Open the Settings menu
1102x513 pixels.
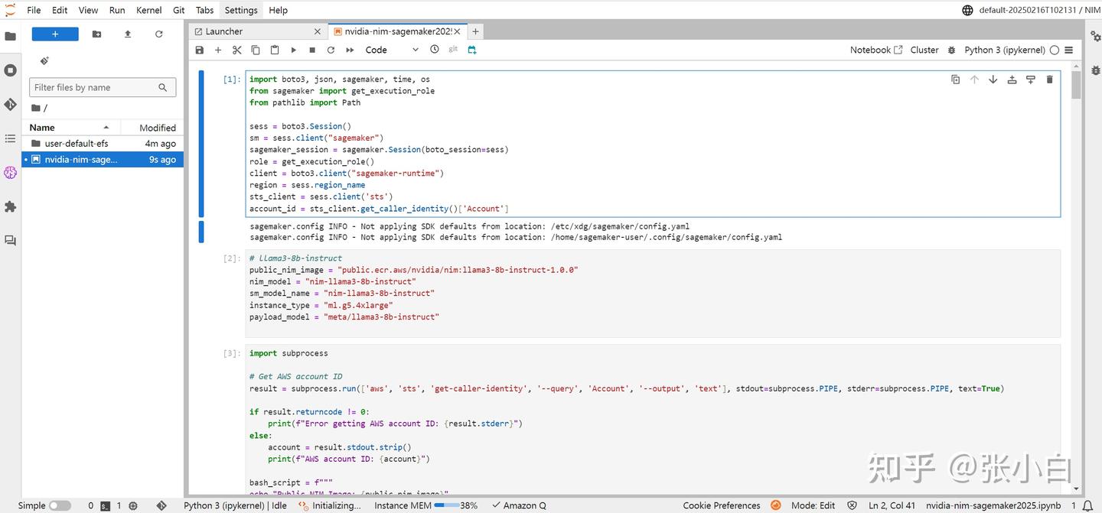tap(241, 10)
